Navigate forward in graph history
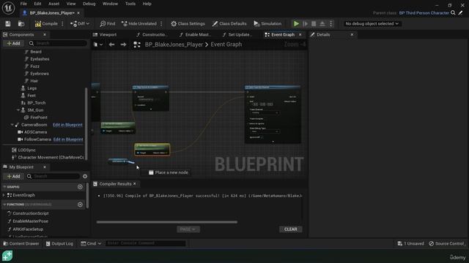Image resolution: width=469 pixels, height=263 pixels. pyautogui.click(x=123, y=45)
